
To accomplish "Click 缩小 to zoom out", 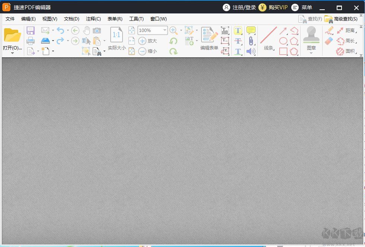I will [x=148, y=51].
